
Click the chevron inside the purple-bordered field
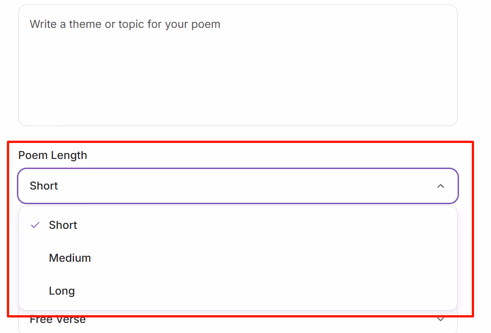tap(441, 186)
